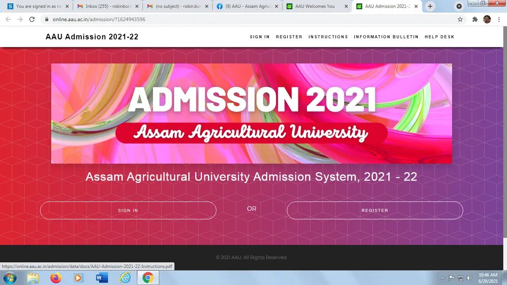
Task: Close the AAU Facebook tab
Action: click(277, 6)
